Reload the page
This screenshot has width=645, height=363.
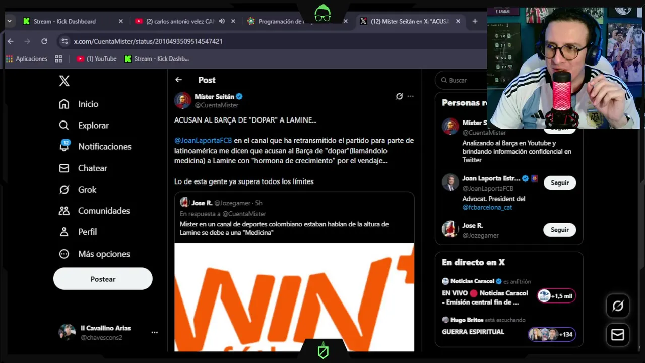(x=44, y=41)
